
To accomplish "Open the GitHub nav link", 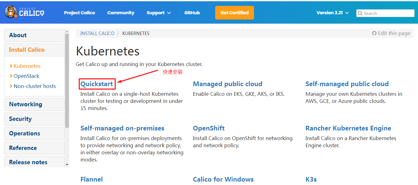I will [x=192, y=13].
